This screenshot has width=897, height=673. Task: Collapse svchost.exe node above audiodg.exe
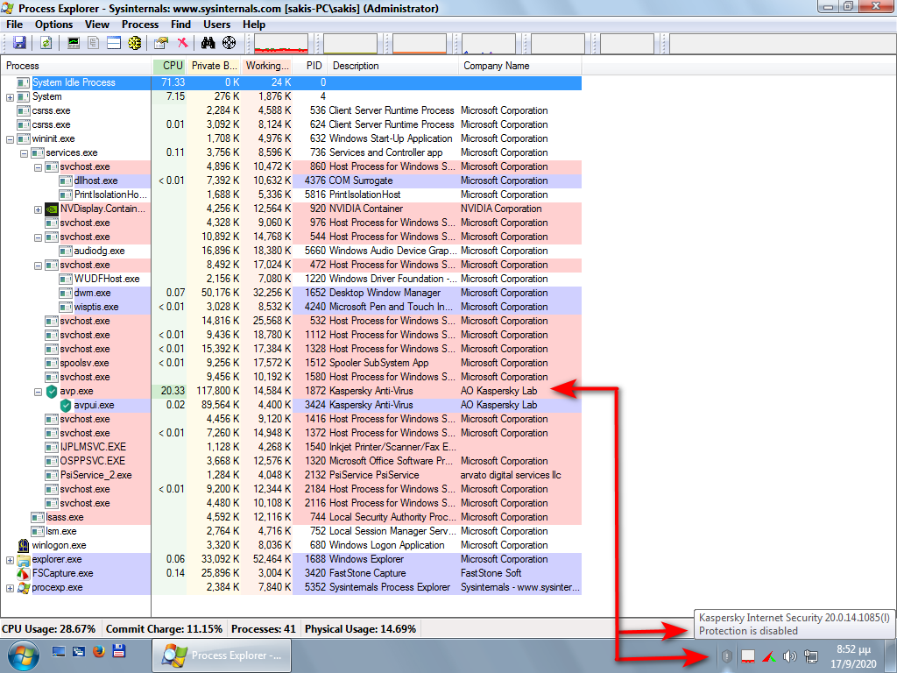click(38, 237)
